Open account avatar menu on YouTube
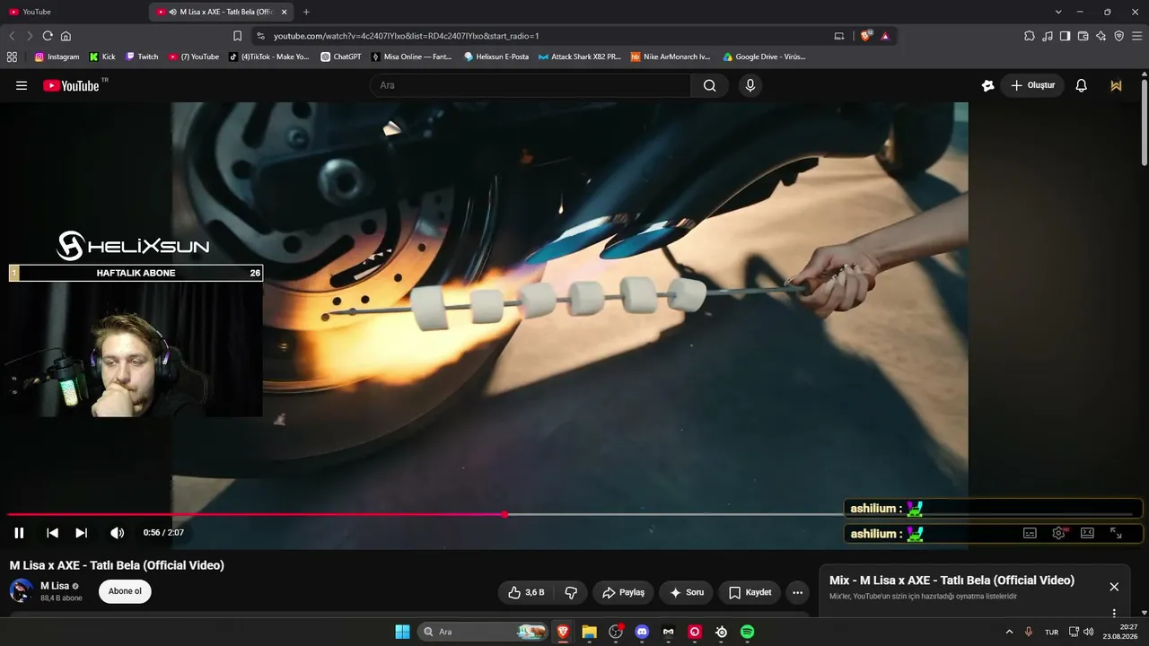Screen dimensions: 1149x646 pyautogui.click(x=1116, y=85)
